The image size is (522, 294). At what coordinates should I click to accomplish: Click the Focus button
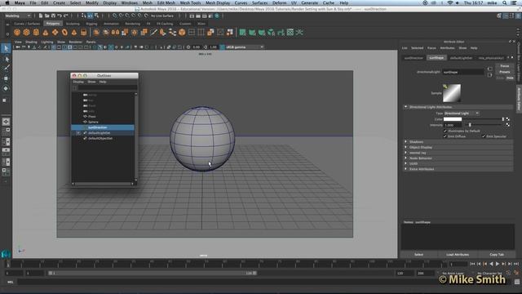[x=504, y=66]
